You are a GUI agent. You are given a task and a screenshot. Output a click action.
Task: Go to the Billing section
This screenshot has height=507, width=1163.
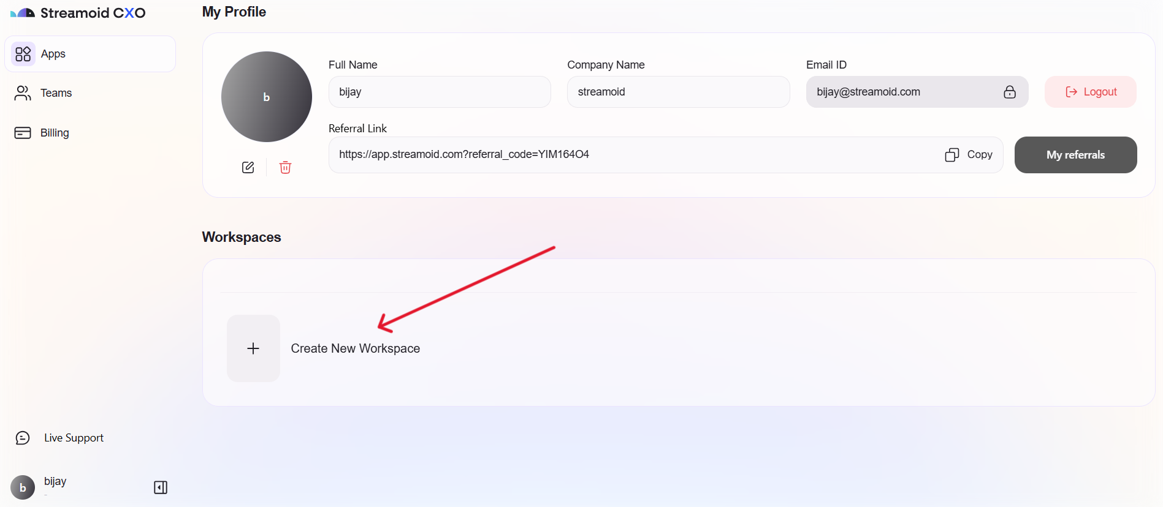point(55,133)
